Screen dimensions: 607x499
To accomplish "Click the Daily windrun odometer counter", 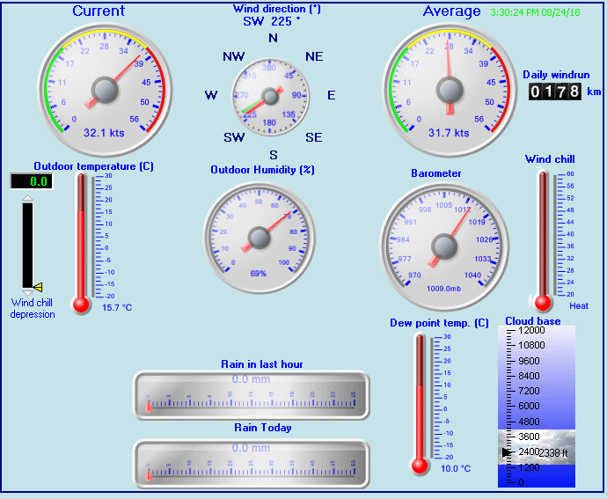I will click(555, 92).
